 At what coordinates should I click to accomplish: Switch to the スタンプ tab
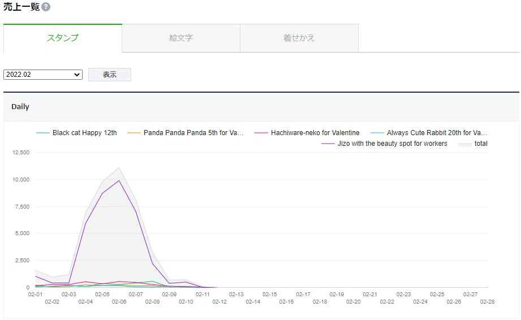[x=63, y=38]
